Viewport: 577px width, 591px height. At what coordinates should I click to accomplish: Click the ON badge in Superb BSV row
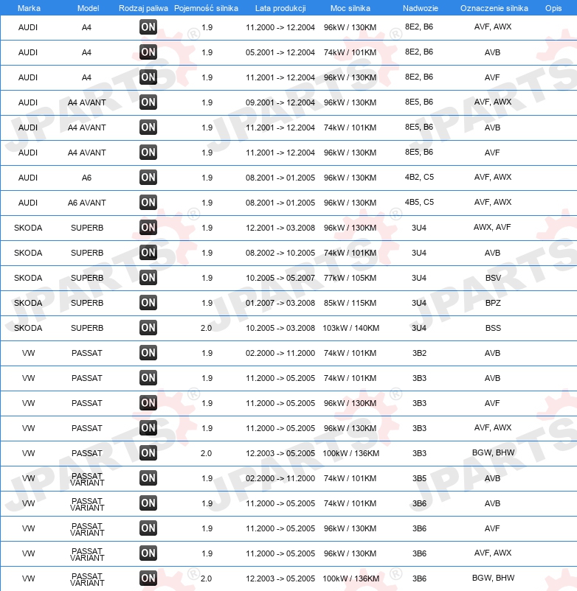click(148, 278)
